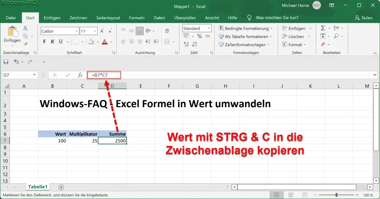Click the Copy icon in Zwischenablage
This screenshot has width=380, height=199.
click(x=25, y=36)
